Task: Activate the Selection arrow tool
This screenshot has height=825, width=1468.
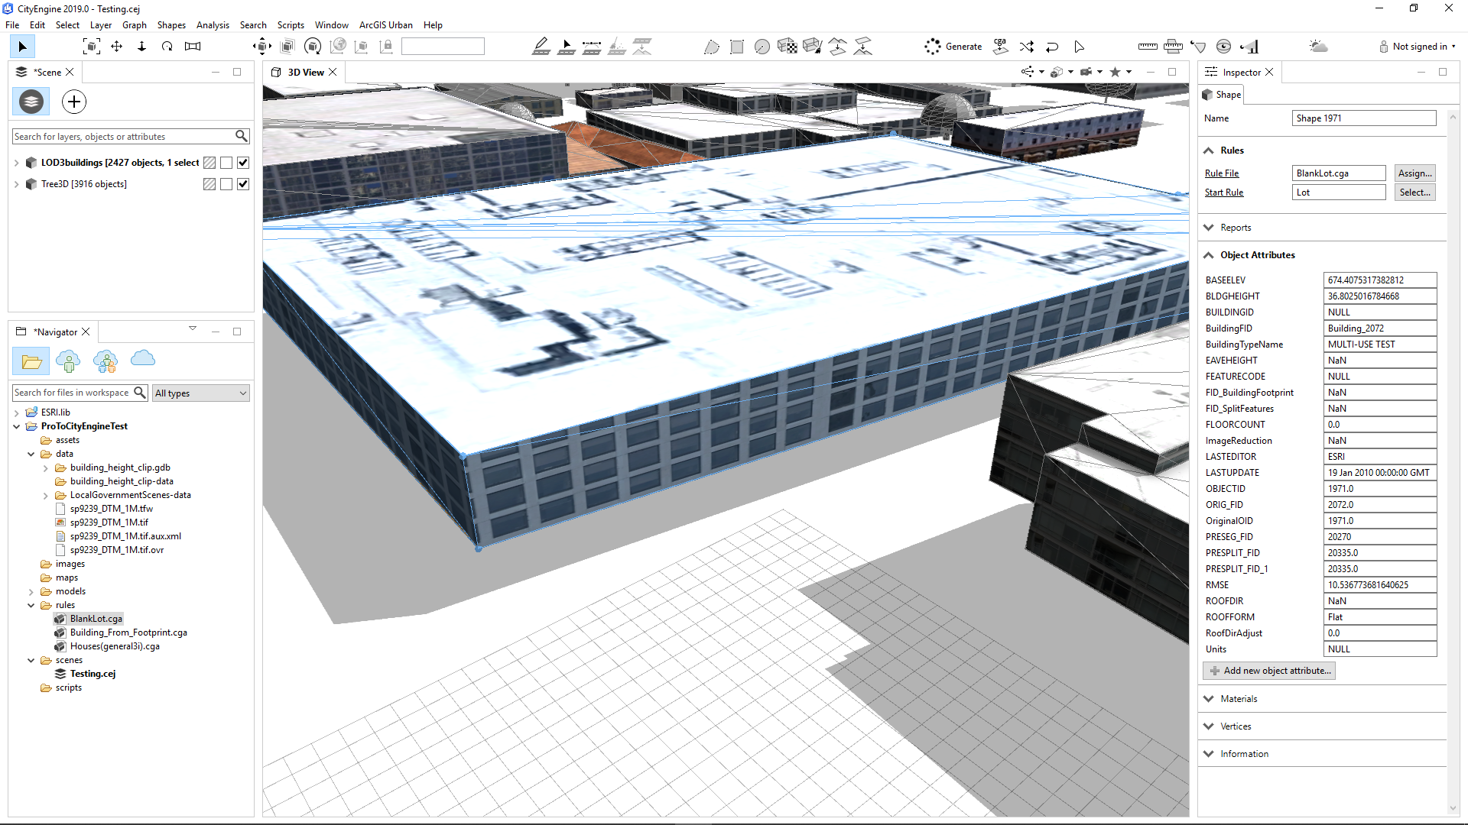Action: [x=22, y=47]
